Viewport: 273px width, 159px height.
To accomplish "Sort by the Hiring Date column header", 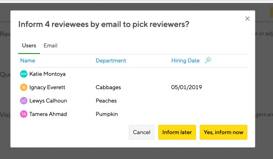I will (x=186, y=61).
